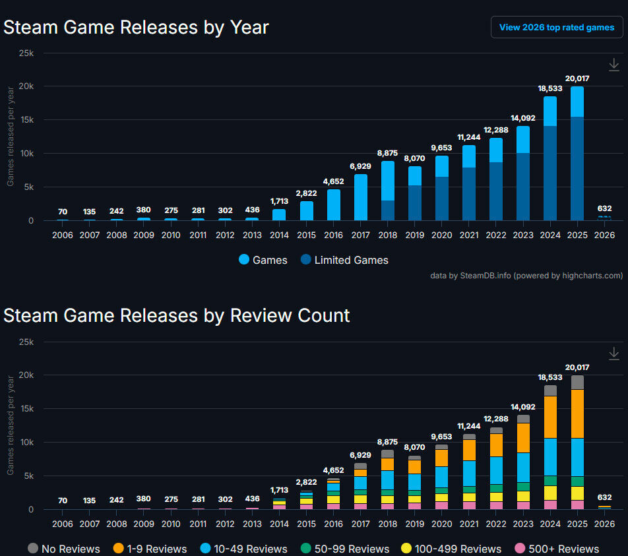Select orange 1-9 Reviews segment of 2025 bar
This screenshot has width=628, height=556.
[577, 414]
